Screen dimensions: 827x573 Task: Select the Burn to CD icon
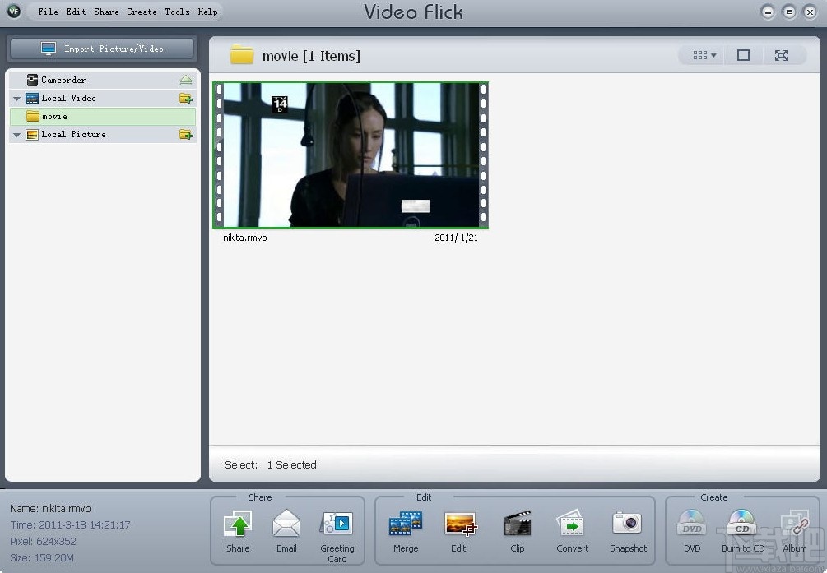click(x=742, y=524)
